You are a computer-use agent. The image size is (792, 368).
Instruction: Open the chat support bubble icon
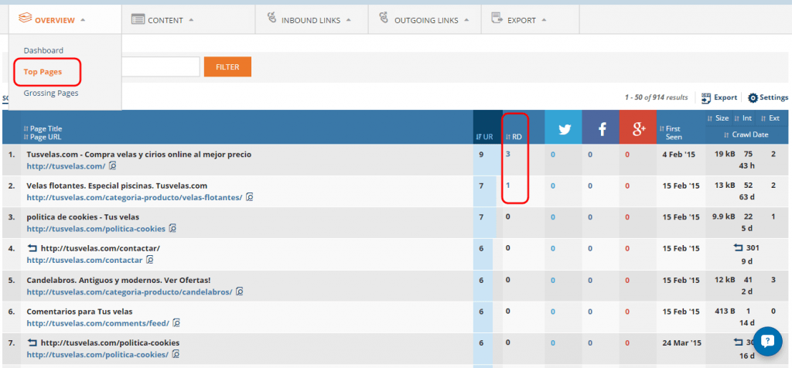(x=769, y=342)
